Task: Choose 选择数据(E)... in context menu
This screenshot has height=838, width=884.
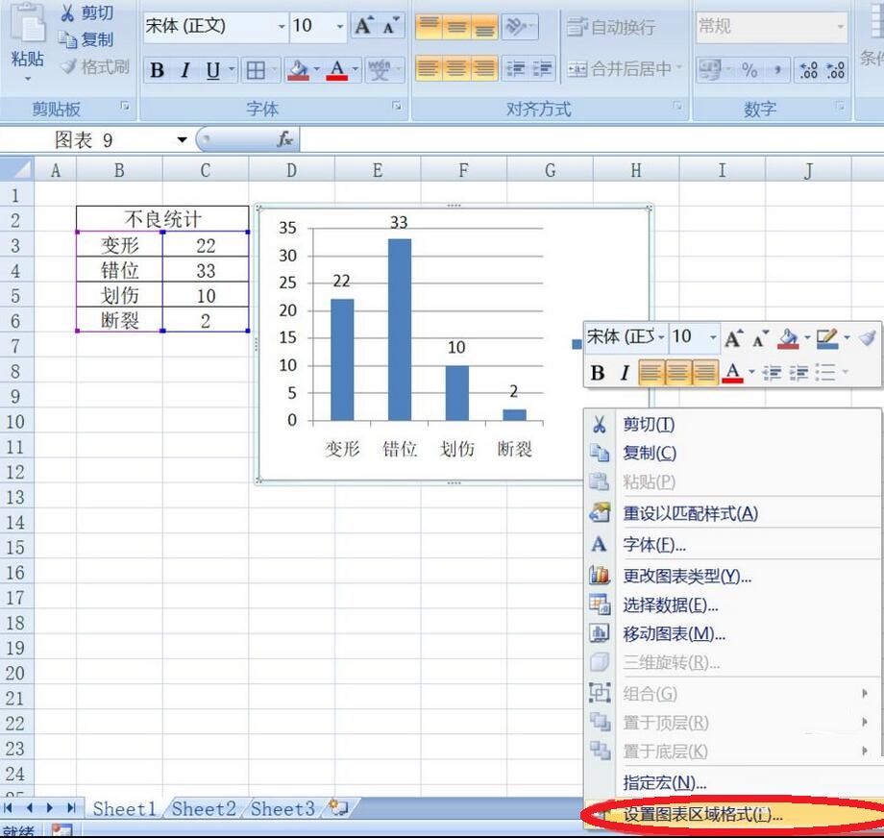Action: pos(732,605)
